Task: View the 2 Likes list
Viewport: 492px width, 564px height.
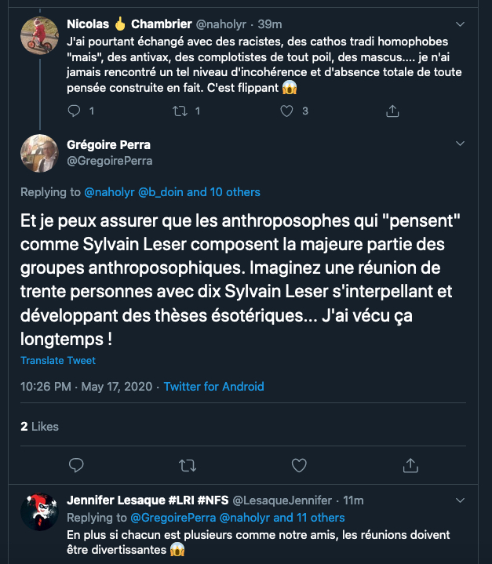Action: pos(39,426)
